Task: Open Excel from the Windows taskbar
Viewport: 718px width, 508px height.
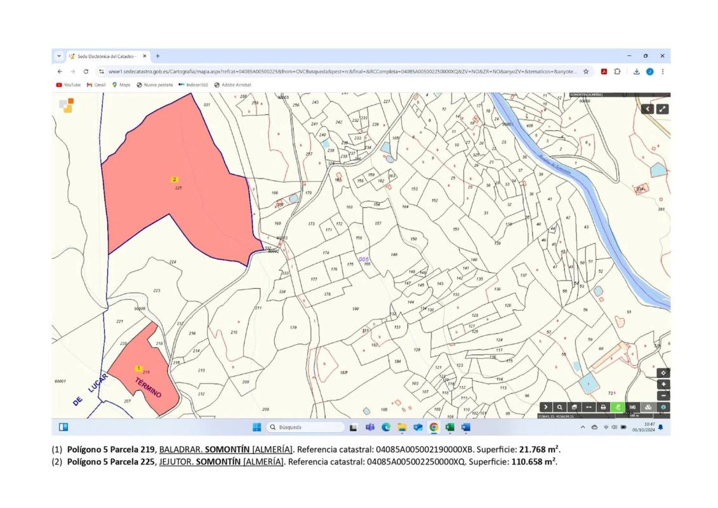Action: (x=449, y=427)
